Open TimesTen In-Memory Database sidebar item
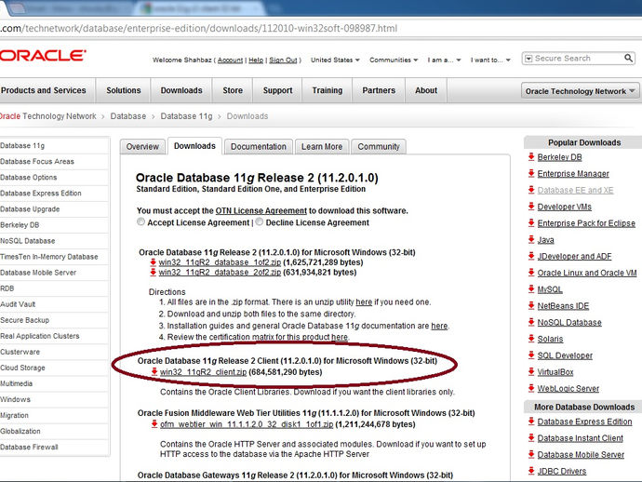 (49, 257)
